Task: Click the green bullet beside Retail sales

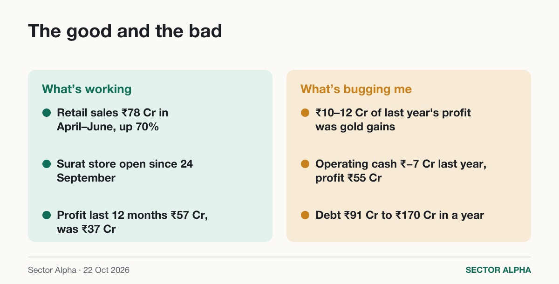Action: pos(46,113)
